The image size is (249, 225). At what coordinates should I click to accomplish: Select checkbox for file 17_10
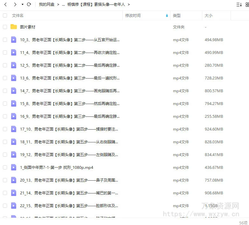tap(5, 129)
